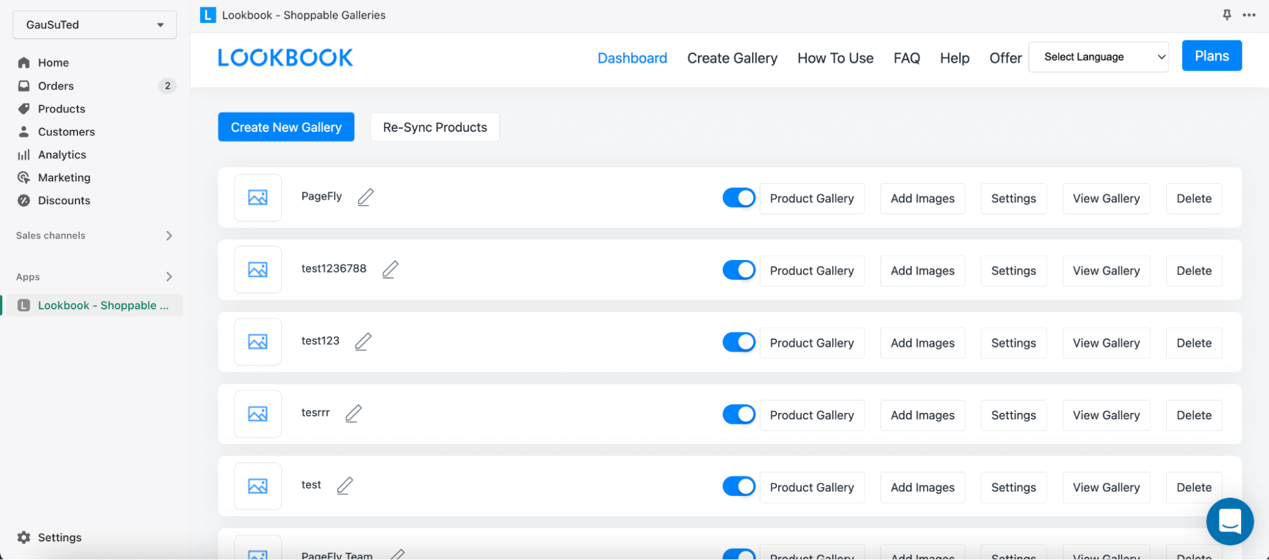Open the three-dot more options menu

click(x=1249, y=15)
